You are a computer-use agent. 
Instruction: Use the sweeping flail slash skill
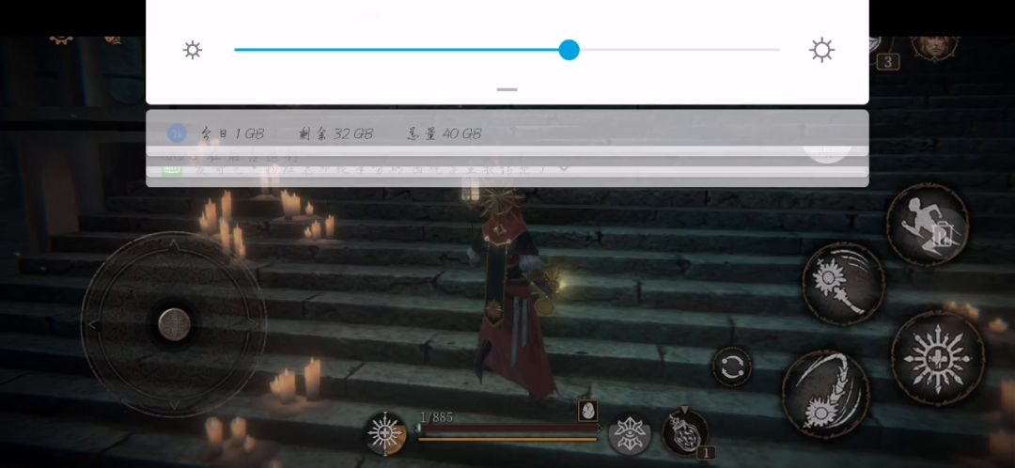point(826,395)
